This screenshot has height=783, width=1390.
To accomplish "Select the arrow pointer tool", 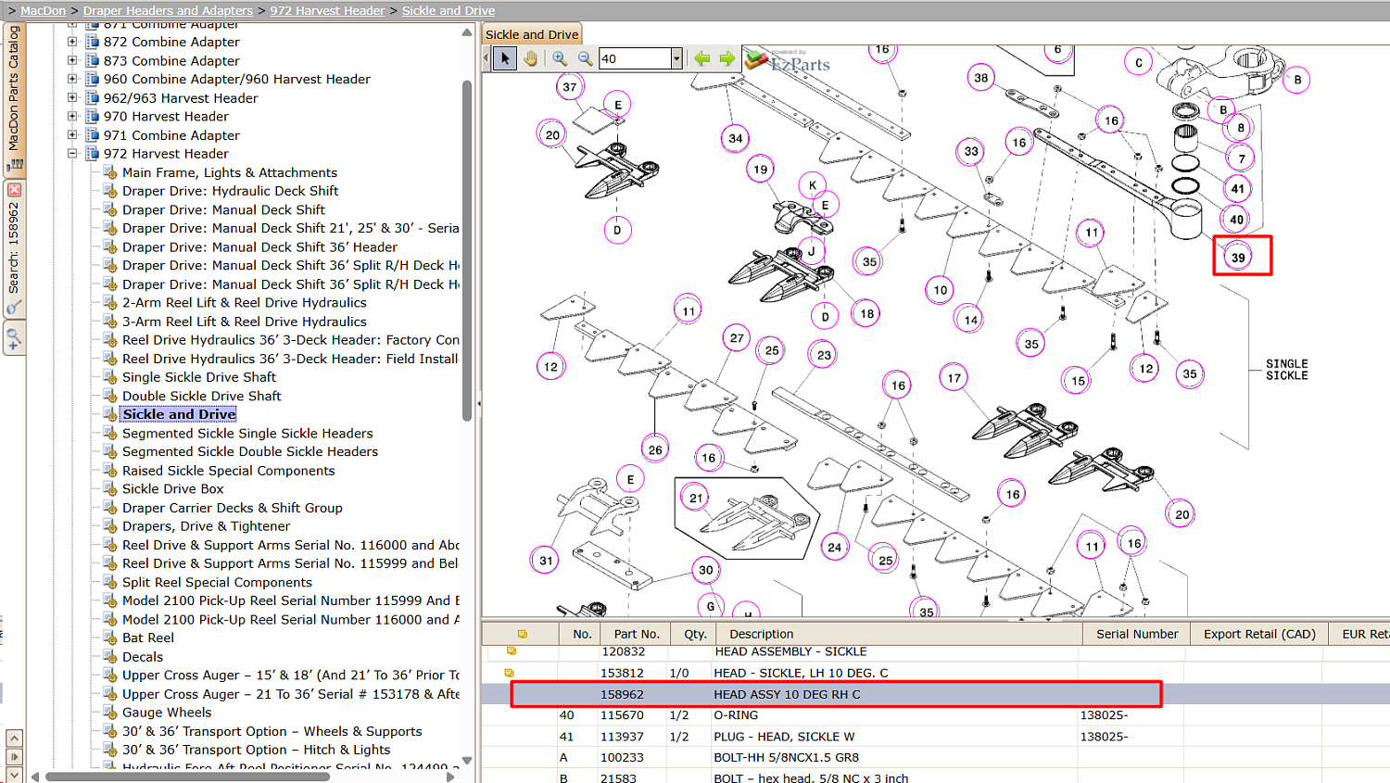I will tap(505, 58).
